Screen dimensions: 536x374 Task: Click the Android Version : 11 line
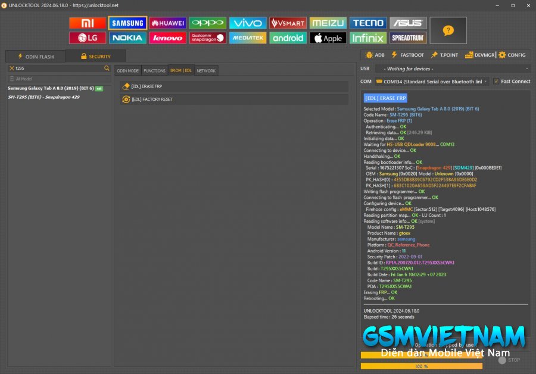click(x=387, y=251)
